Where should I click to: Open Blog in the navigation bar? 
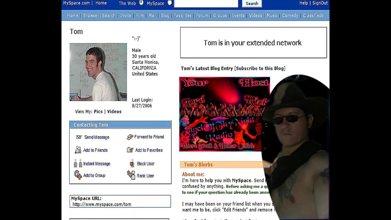point(165,16)
